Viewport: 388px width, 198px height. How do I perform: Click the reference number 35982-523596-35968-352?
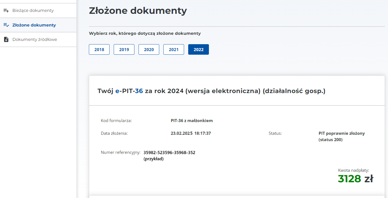click(169, 152)
